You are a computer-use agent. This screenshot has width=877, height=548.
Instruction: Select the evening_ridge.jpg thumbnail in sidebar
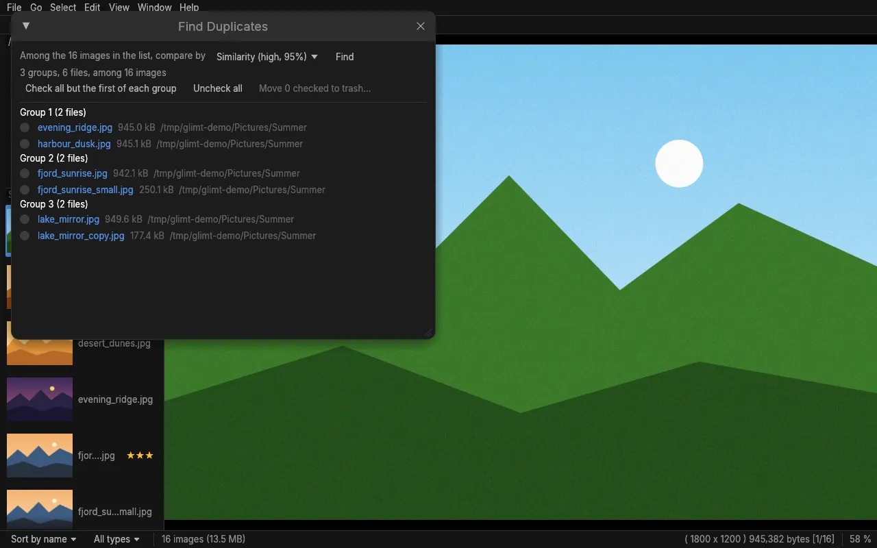tap(40, 399)
